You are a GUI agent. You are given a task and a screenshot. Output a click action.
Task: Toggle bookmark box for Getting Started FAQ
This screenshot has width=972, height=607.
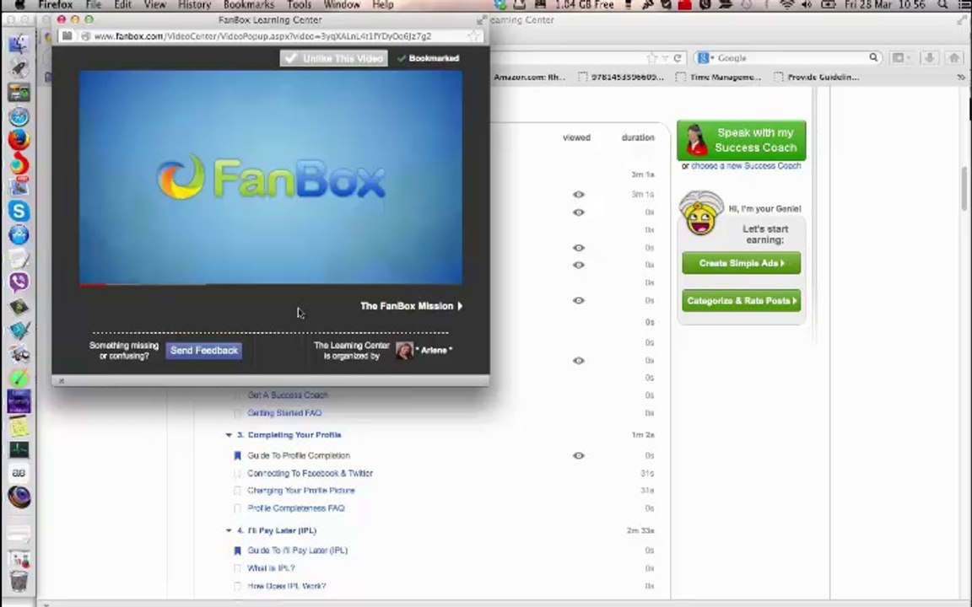coord(237,413)
